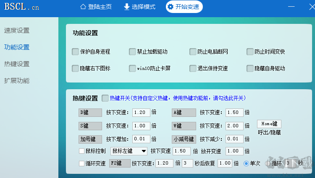Enable the 热键开关 checkbox

click(105, 98)
